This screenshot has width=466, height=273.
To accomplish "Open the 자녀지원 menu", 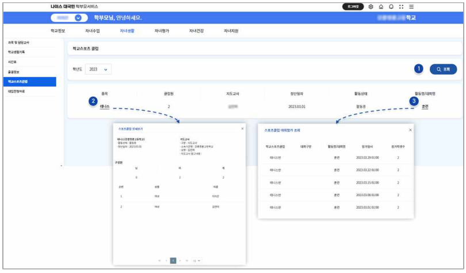I will (x=231, y=31).
